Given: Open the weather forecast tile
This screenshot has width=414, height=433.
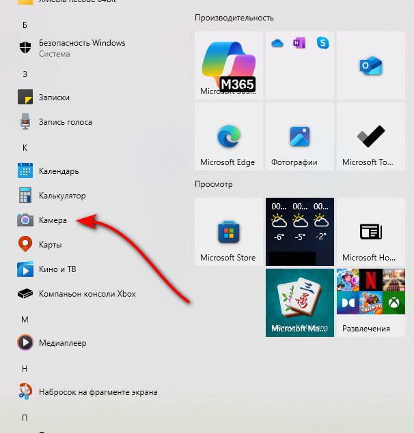Looking at the screenshot, I should point(300,232).
